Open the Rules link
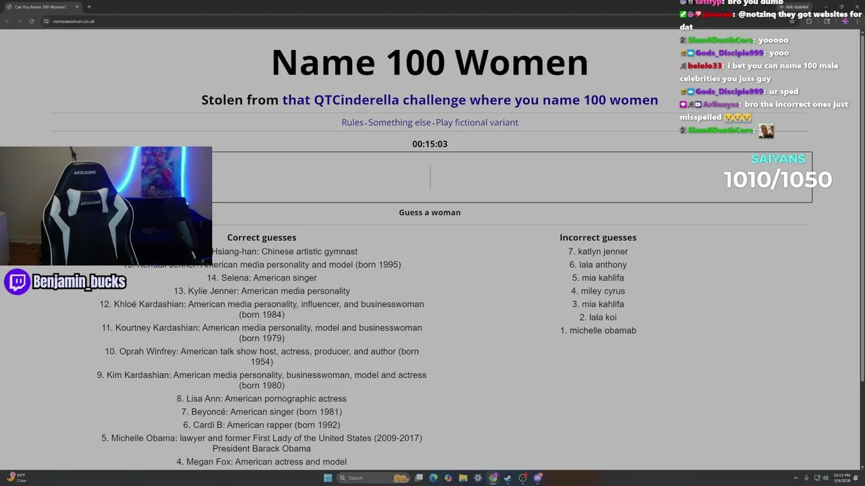Image resolution: width=865 pixels, height=486 pixels. [352, 122]
